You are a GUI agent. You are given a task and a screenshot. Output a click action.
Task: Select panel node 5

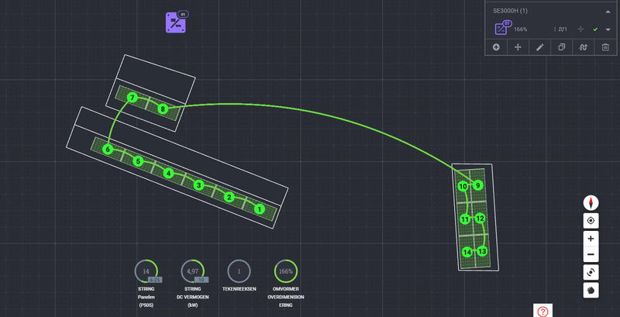point(138,161)
